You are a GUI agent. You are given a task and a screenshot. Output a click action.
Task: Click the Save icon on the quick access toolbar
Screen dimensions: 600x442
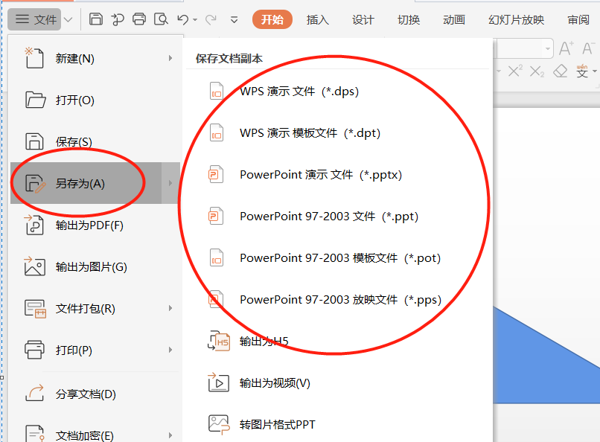click(96, 19)
